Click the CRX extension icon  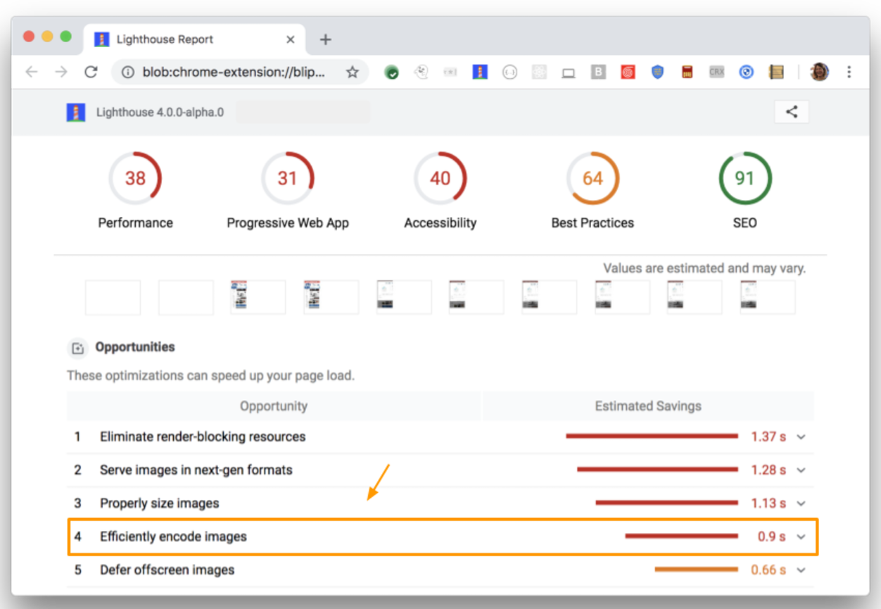716,72
